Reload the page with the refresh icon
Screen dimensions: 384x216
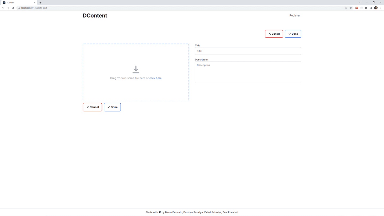(13, 8)
